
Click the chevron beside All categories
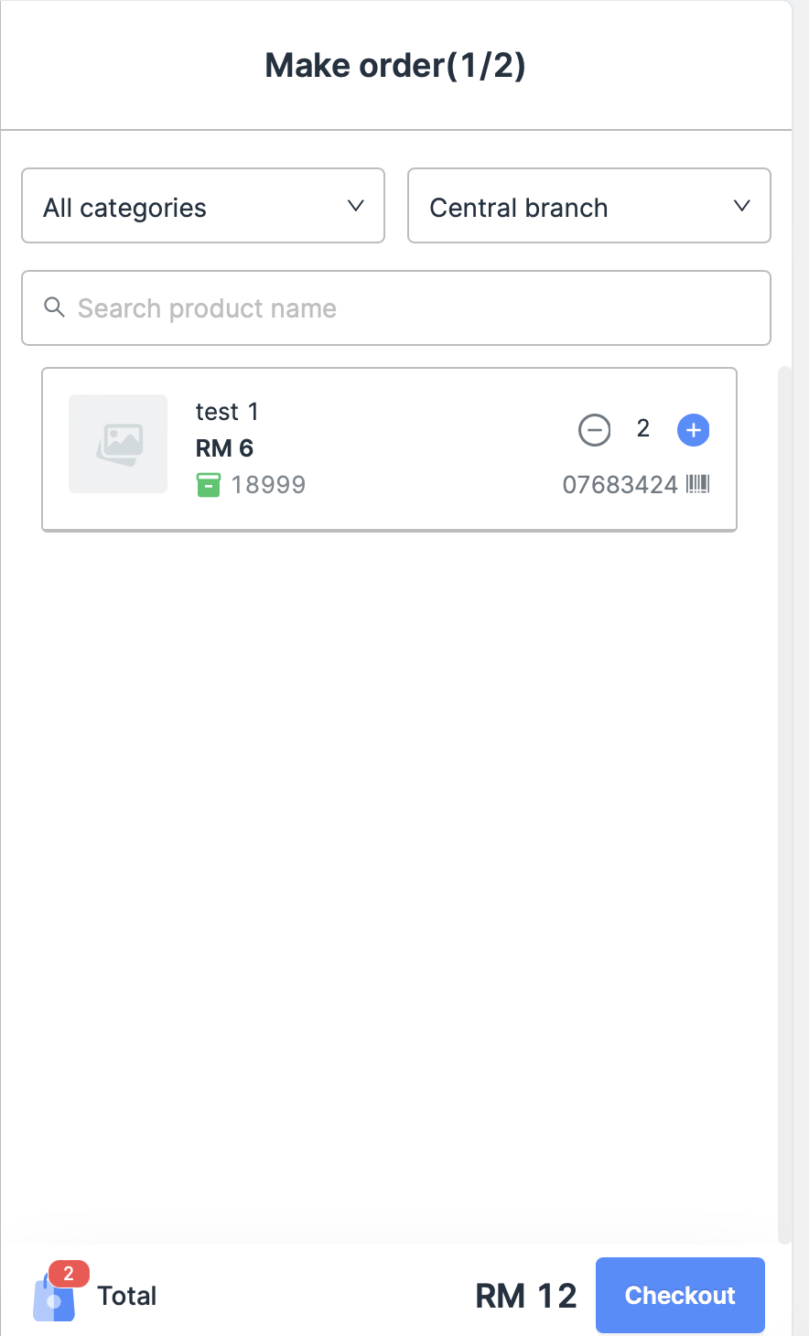356,206
